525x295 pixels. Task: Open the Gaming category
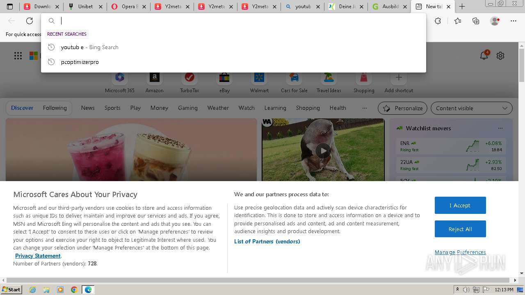(x=188, y=108)
